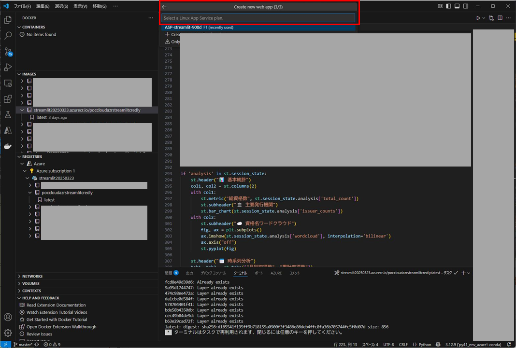
Task: Click the master branch in status bar
Action: point(22,345)
